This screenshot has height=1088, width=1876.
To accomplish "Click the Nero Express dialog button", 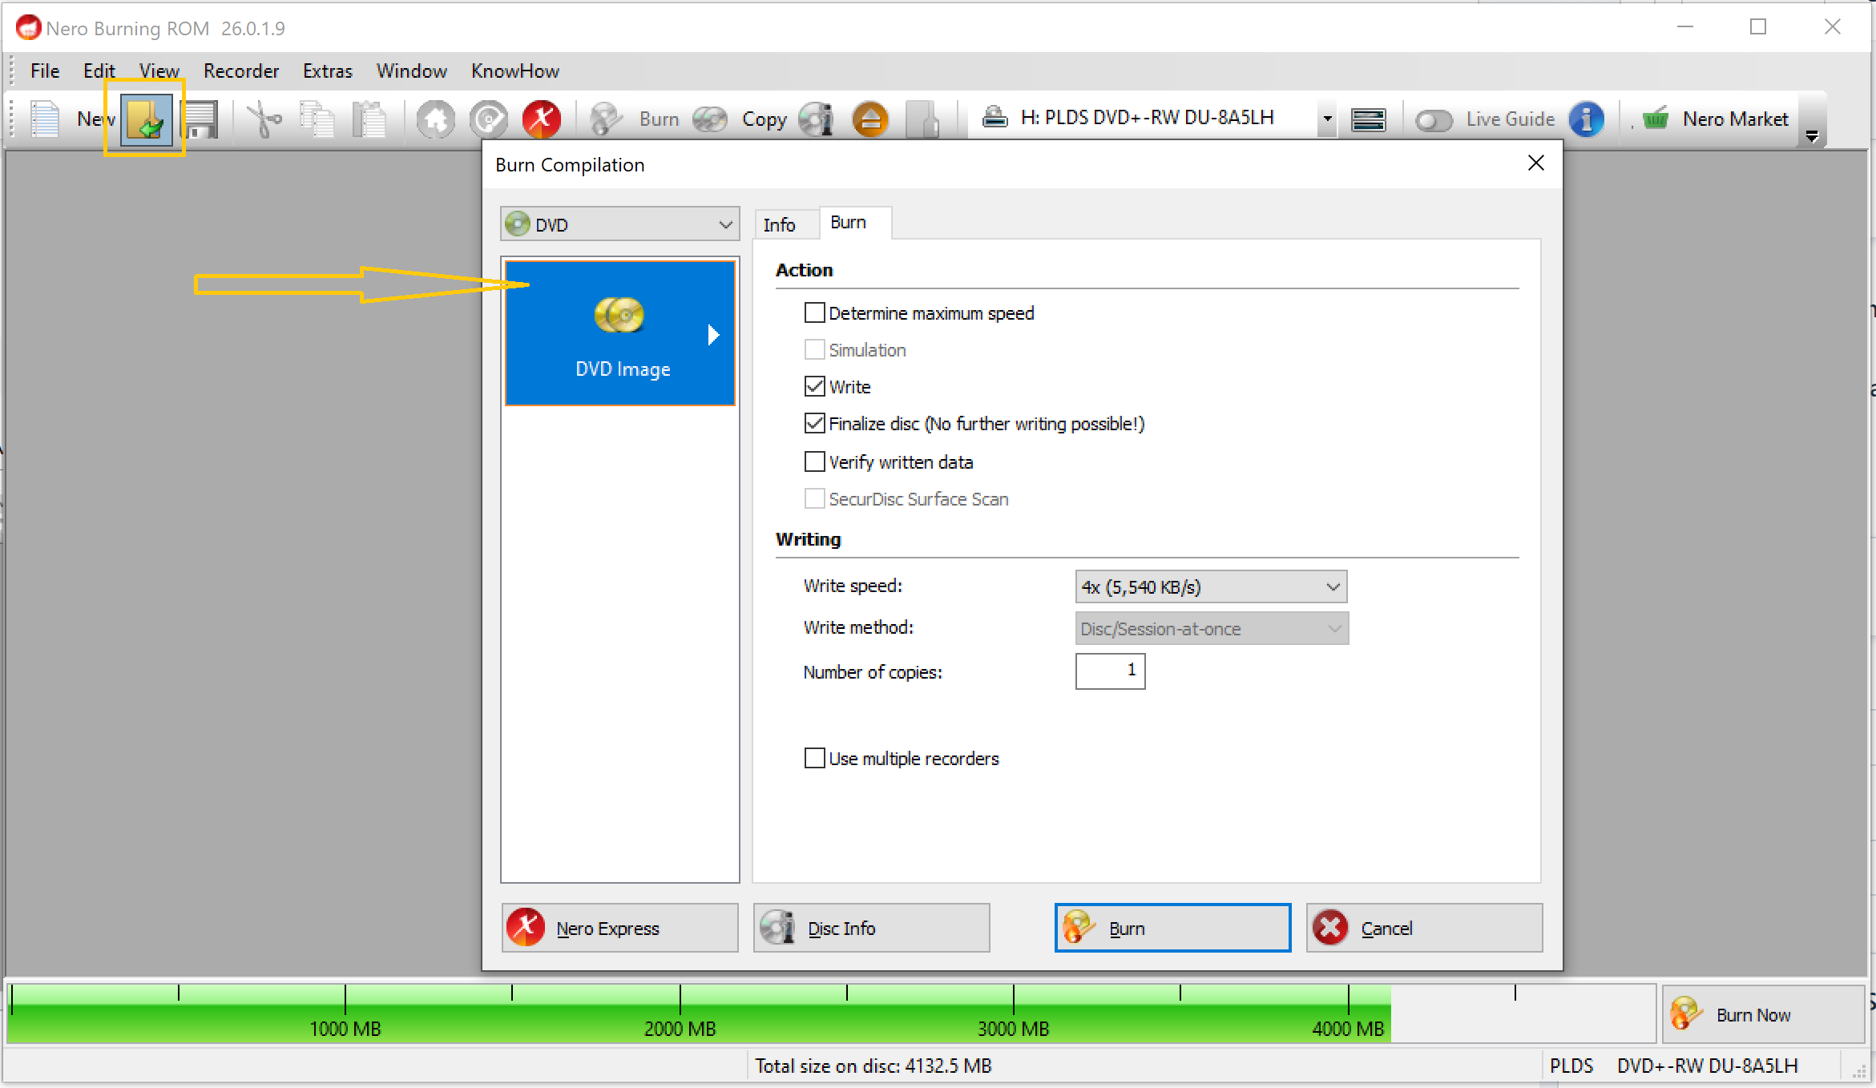I will (619, 928).
